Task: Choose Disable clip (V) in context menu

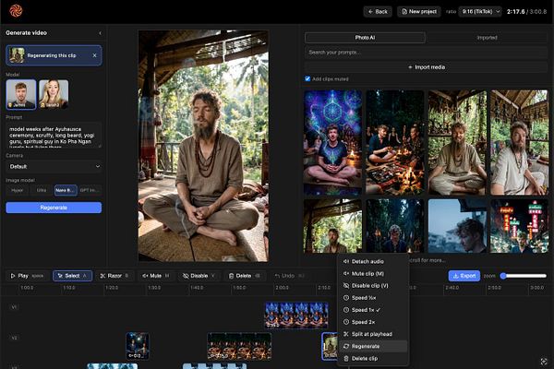Action: [373, 286]
